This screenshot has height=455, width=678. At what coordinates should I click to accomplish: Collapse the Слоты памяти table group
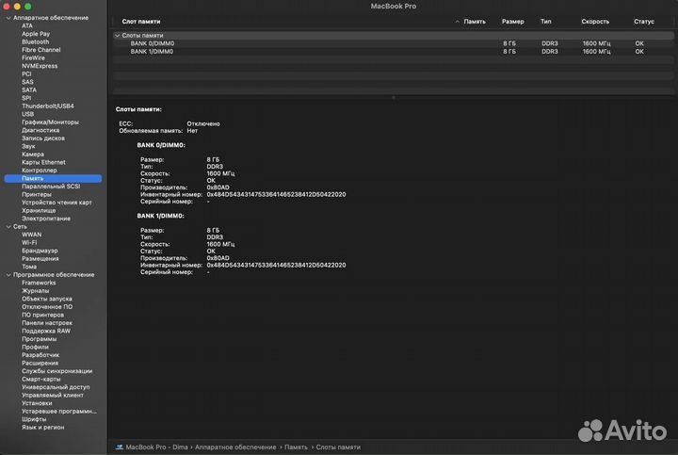pos(117,36)
